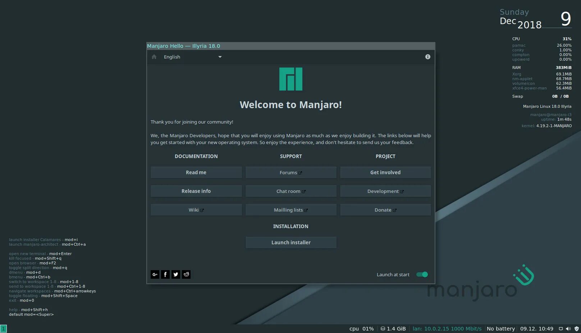The height and width of the screenshot is (333, 581).
Task: Open the English language dropdown
Action: [193, 57]
